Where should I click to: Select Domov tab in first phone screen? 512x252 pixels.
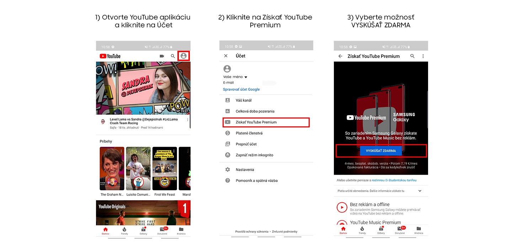click(x=105, y=231)
